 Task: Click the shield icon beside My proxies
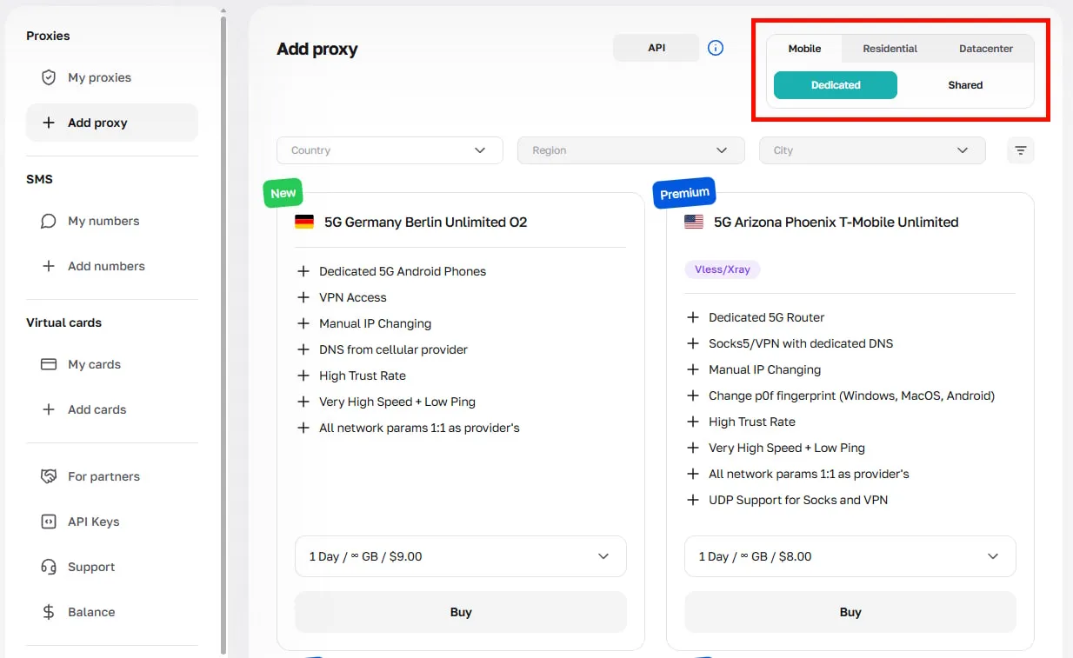[49, 77]
